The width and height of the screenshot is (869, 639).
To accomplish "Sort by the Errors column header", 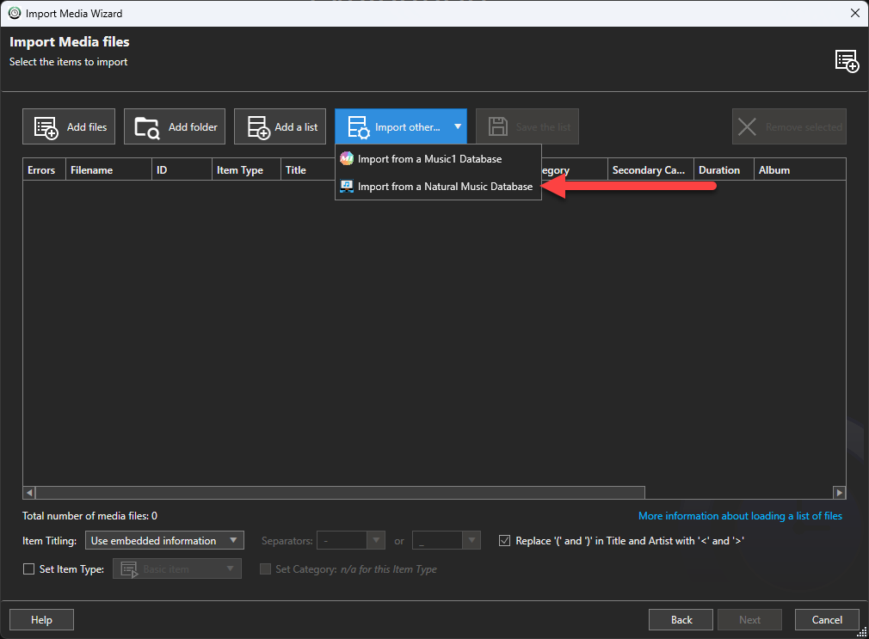I will click(45, 169).
